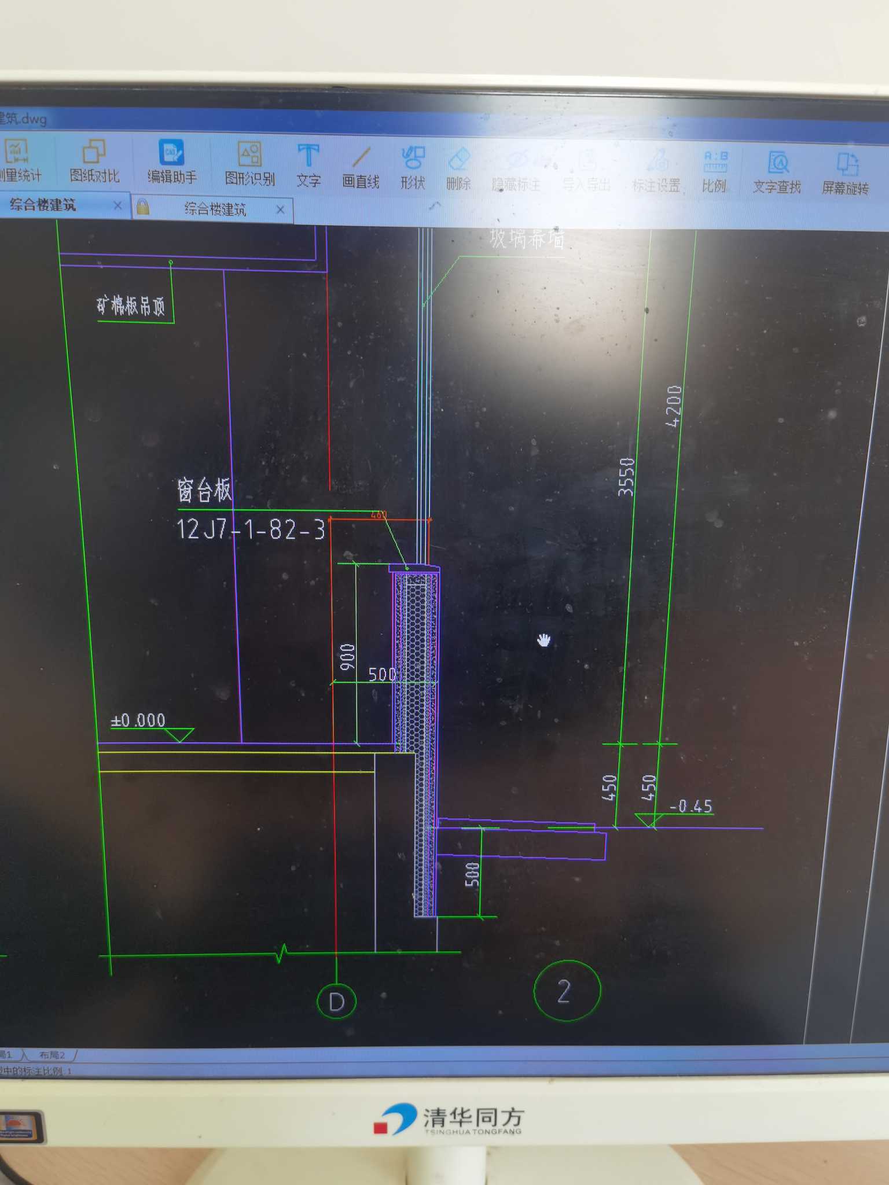The image size is (889, 1185).
Task: Open the 编辑助手 edit assistant
Action: pyautogui.click(x=172, y=163)
